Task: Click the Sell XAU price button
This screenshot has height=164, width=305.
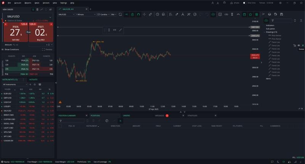Action: pos(16,32)
